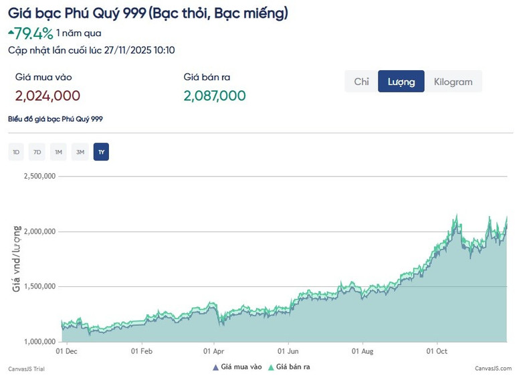Switch price unit to Chi

coord(361,82)
